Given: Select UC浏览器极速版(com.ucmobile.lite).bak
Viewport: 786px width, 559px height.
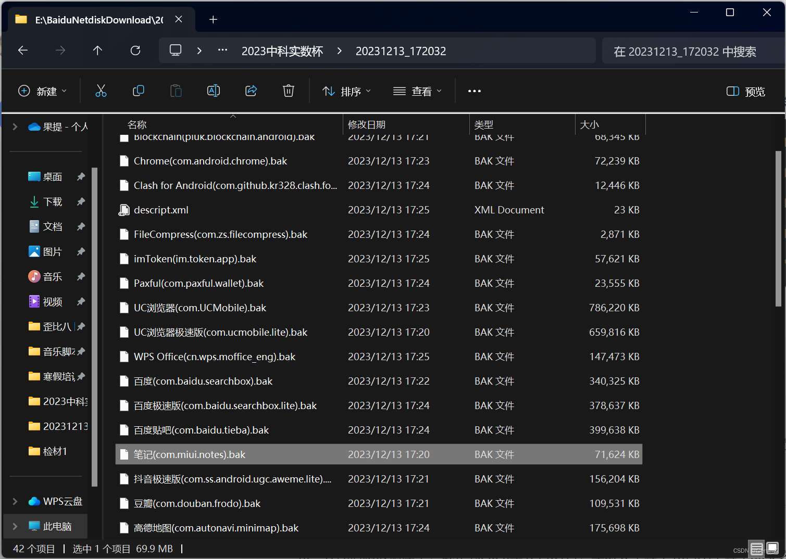Looking at the screenshot, I should [379, 333].
